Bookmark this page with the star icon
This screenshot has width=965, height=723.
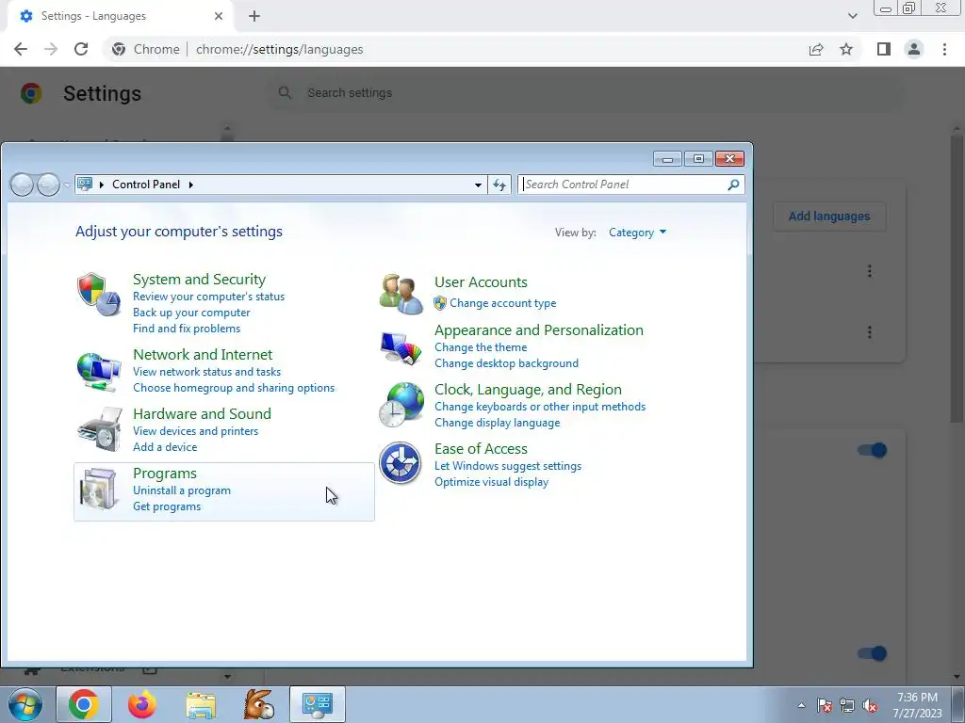point(846,49)
